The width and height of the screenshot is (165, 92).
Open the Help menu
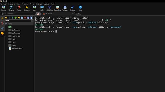tap(53, 4)
